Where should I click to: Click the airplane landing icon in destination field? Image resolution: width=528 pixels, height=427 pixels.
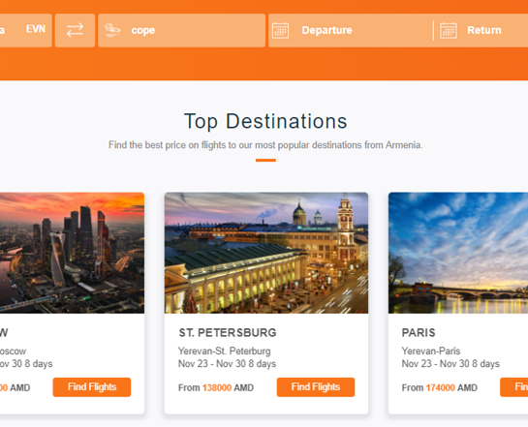112,30
